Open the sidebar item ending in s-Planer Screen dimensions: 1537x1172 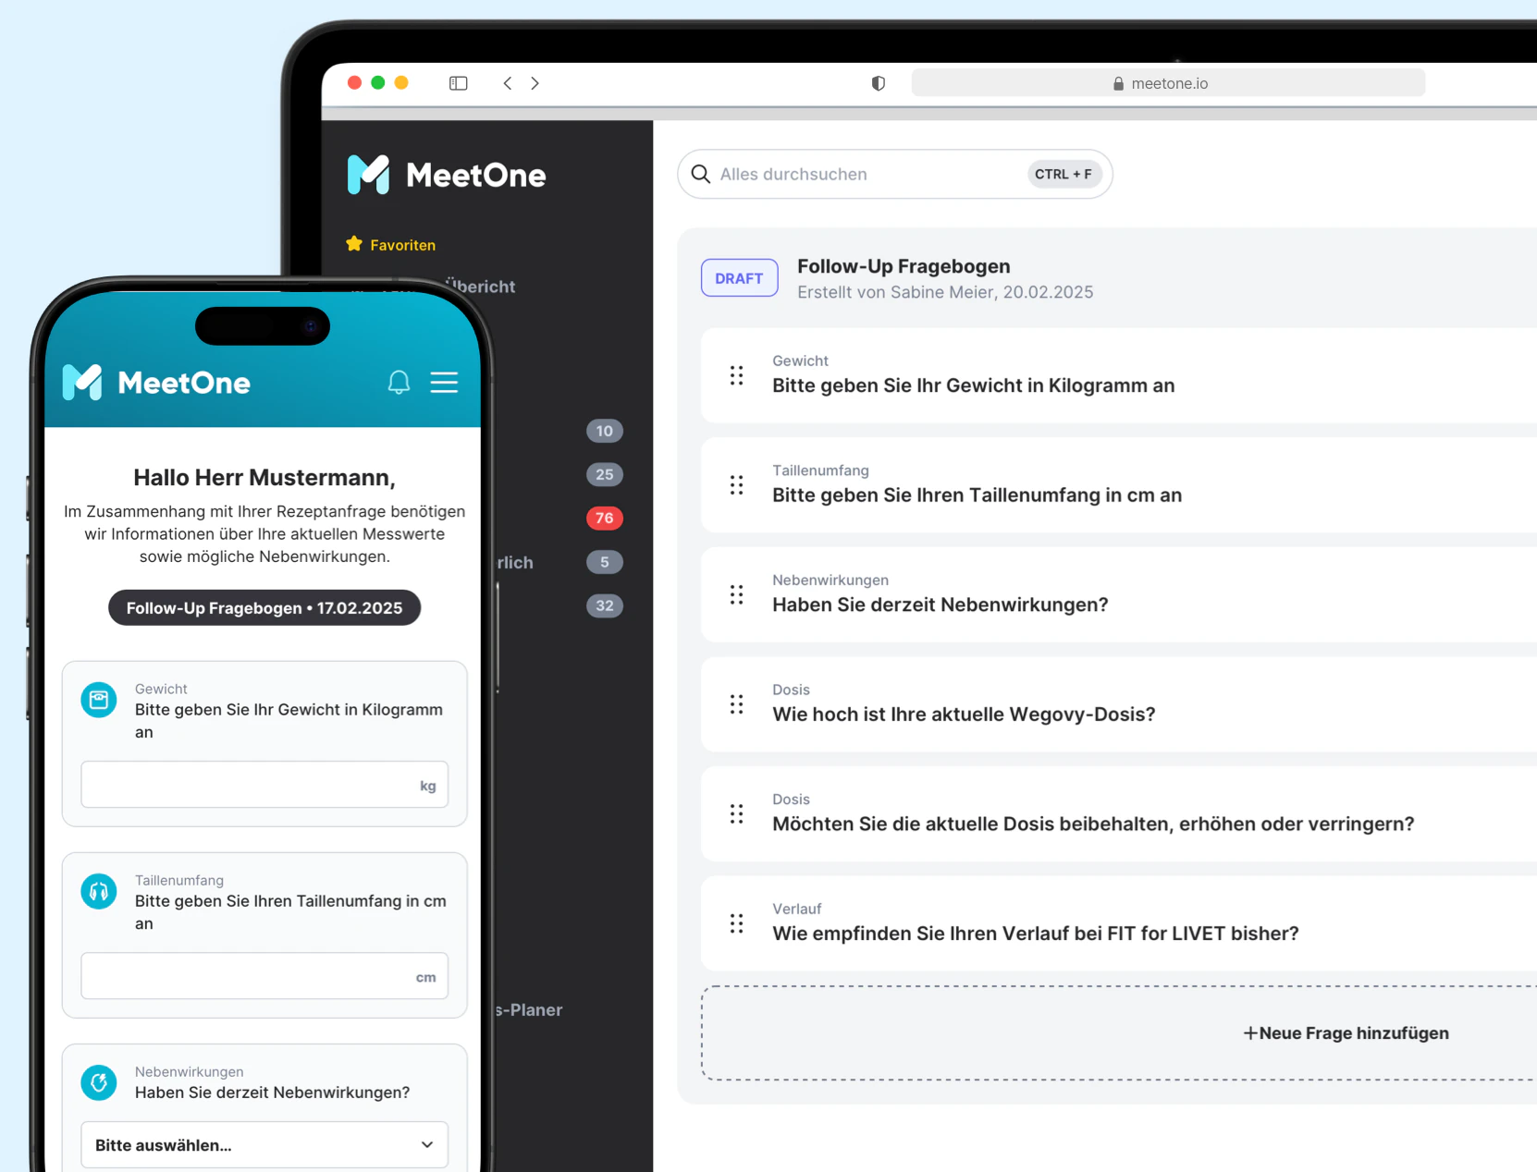[529, 1010]
